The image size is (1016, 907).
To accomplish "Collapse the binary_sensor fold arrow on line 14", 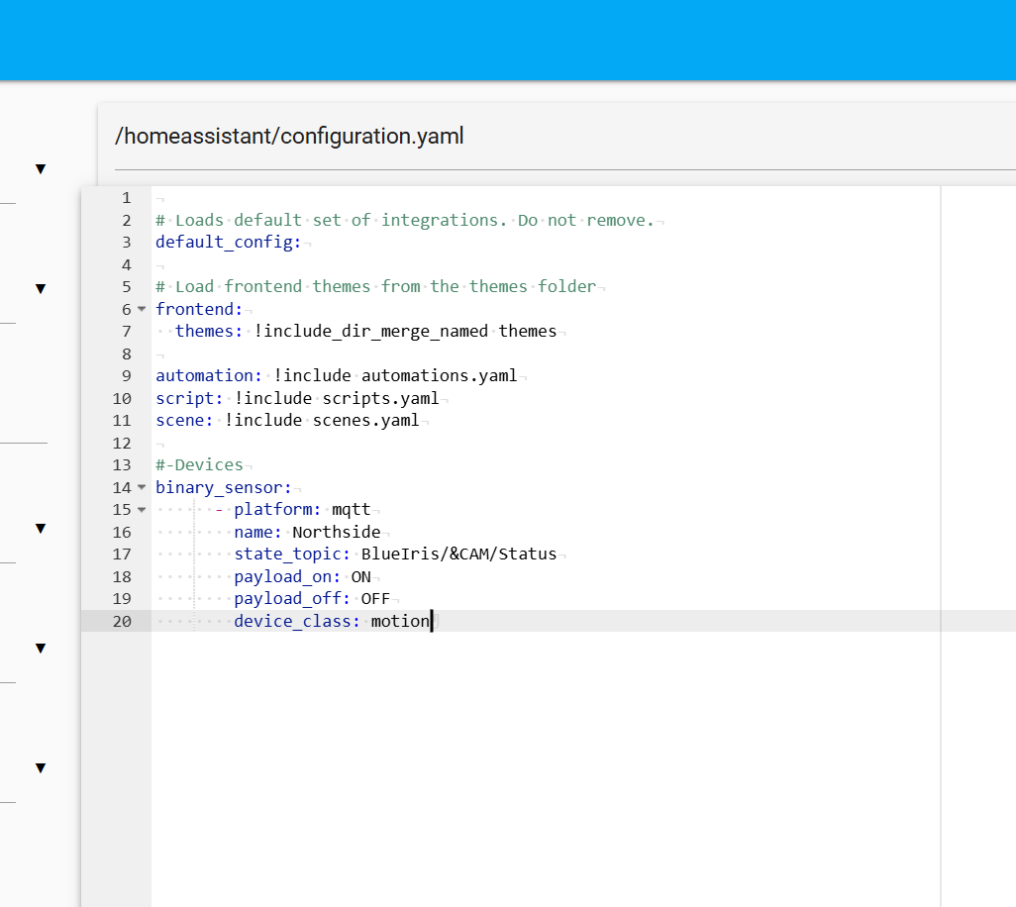I will [x=142, y=487].
